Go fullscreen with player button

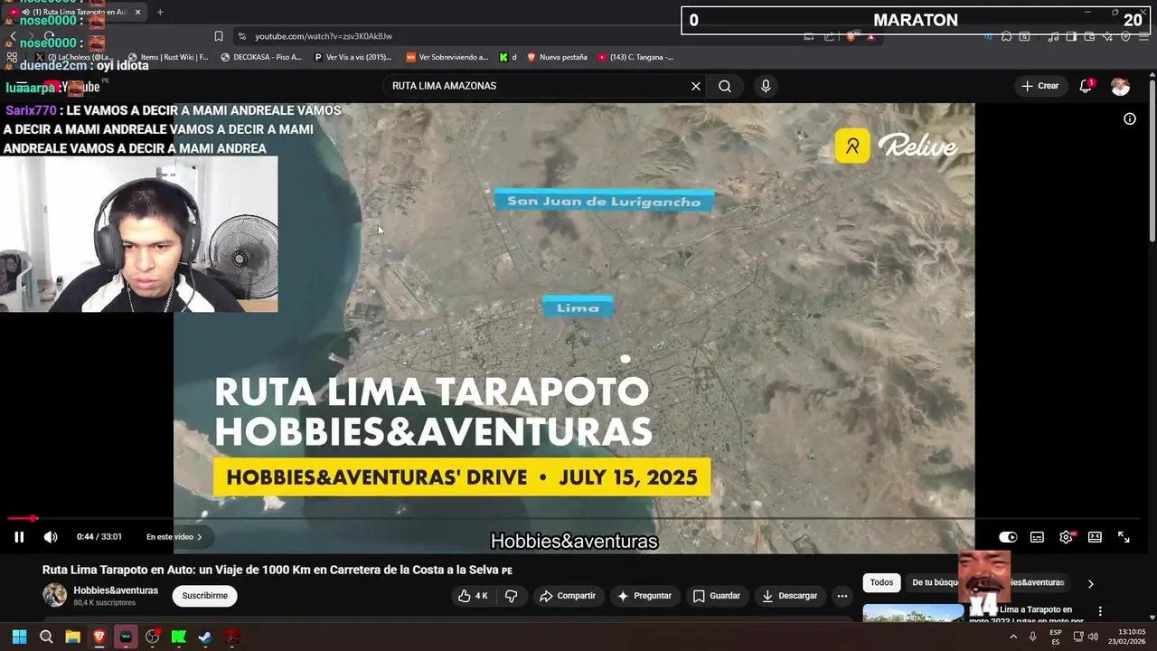[1124, 537]
